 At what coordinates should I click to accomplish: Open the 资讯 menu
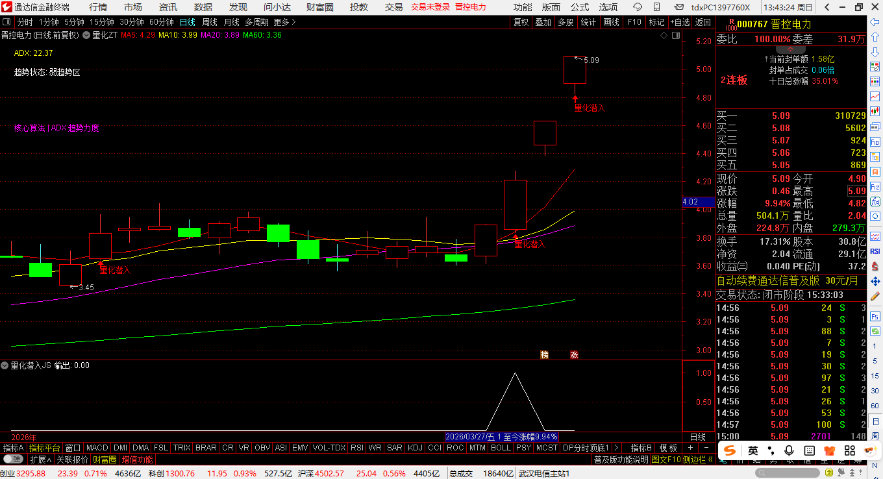coord(168,7)
